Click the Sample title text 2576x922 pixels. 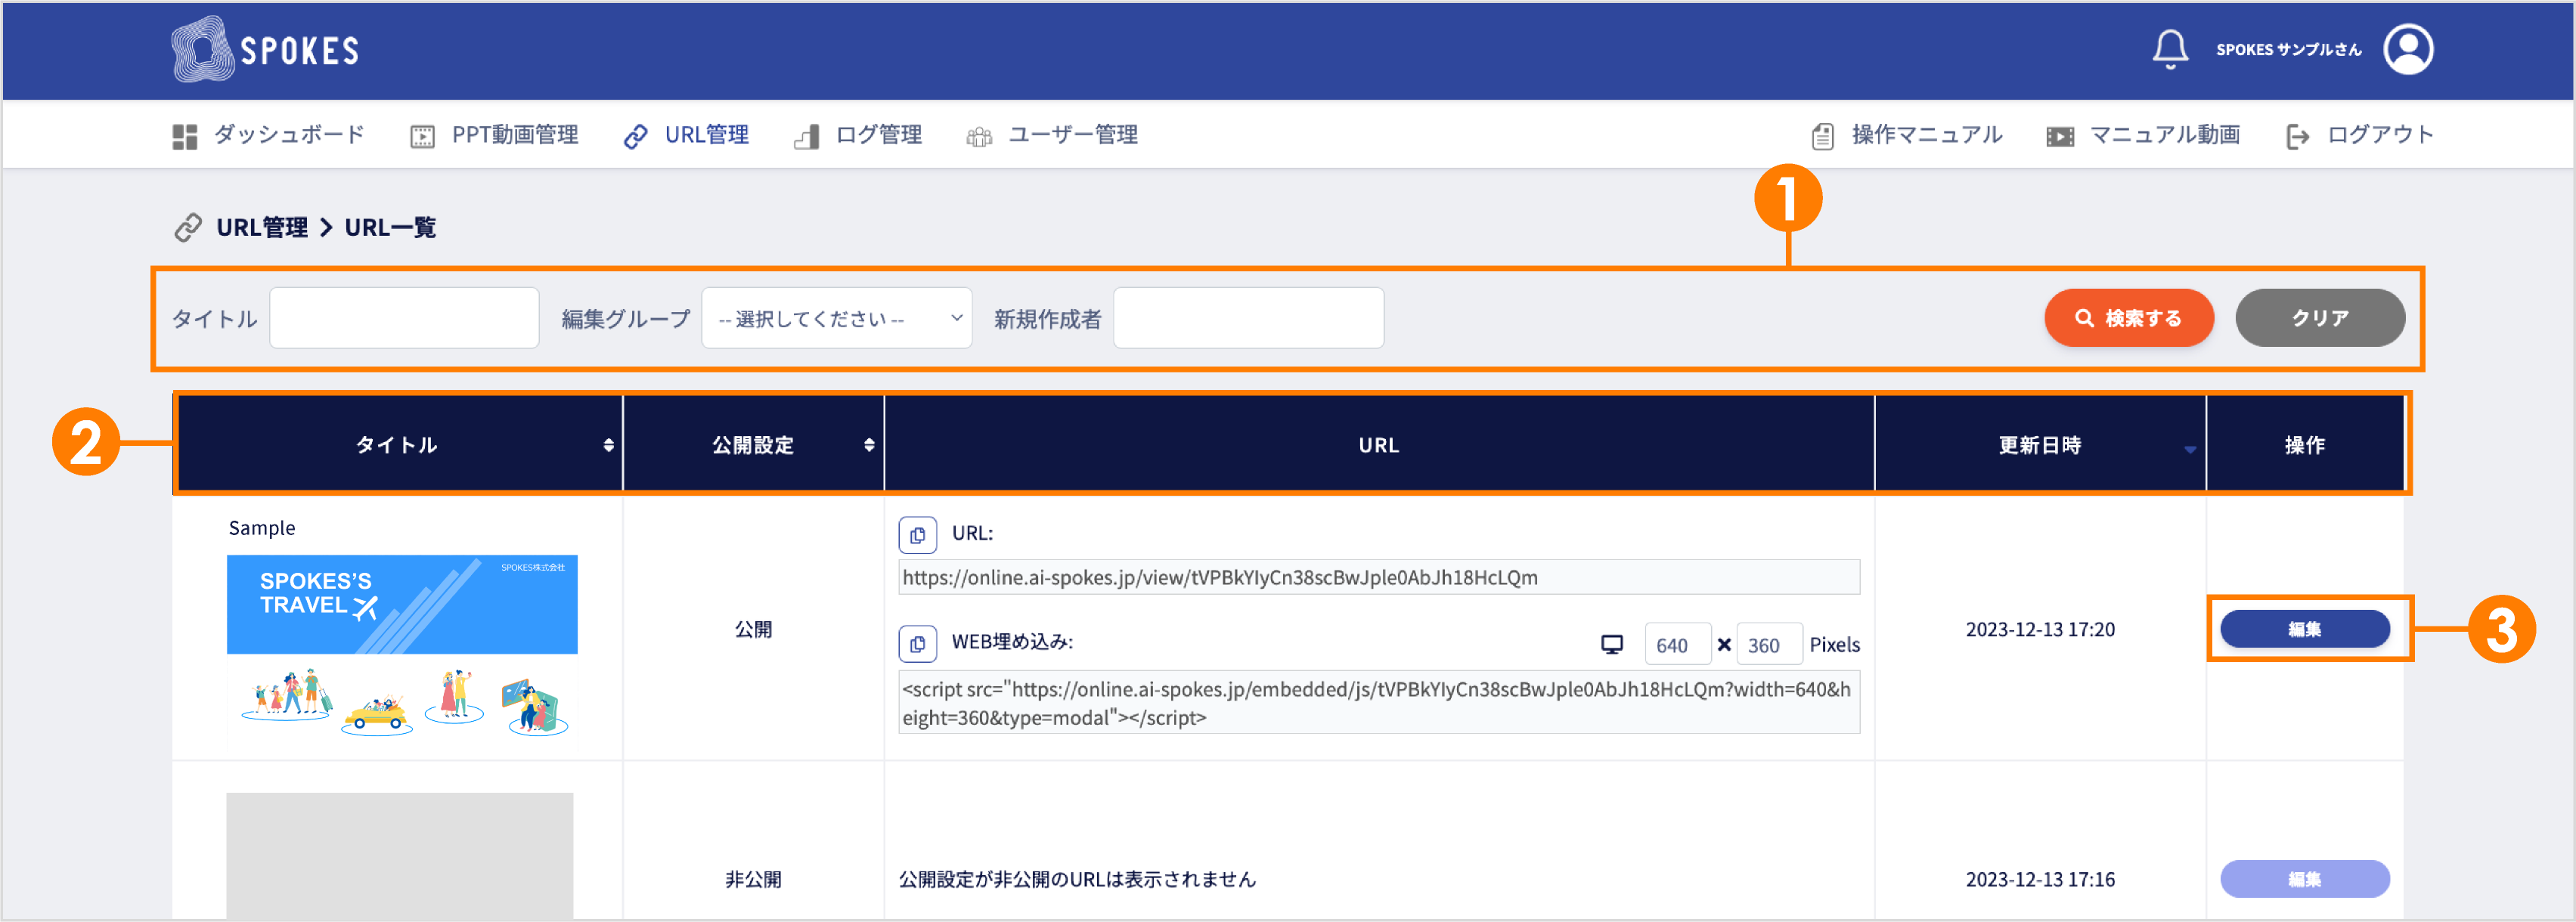coord(262,528)
